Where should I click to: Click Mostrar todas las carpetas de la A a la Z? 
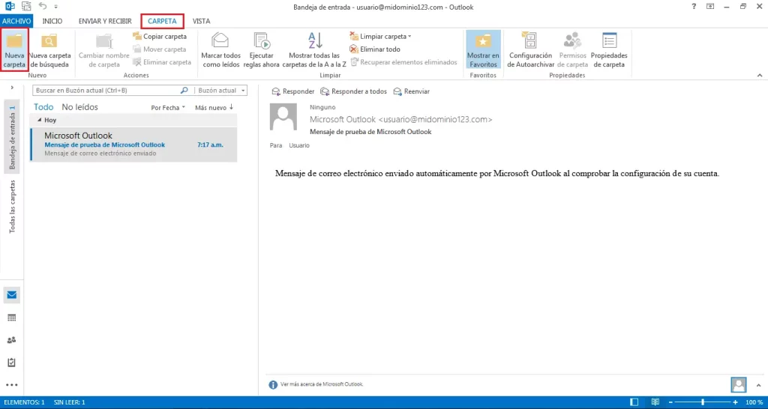tap(314, 51)
